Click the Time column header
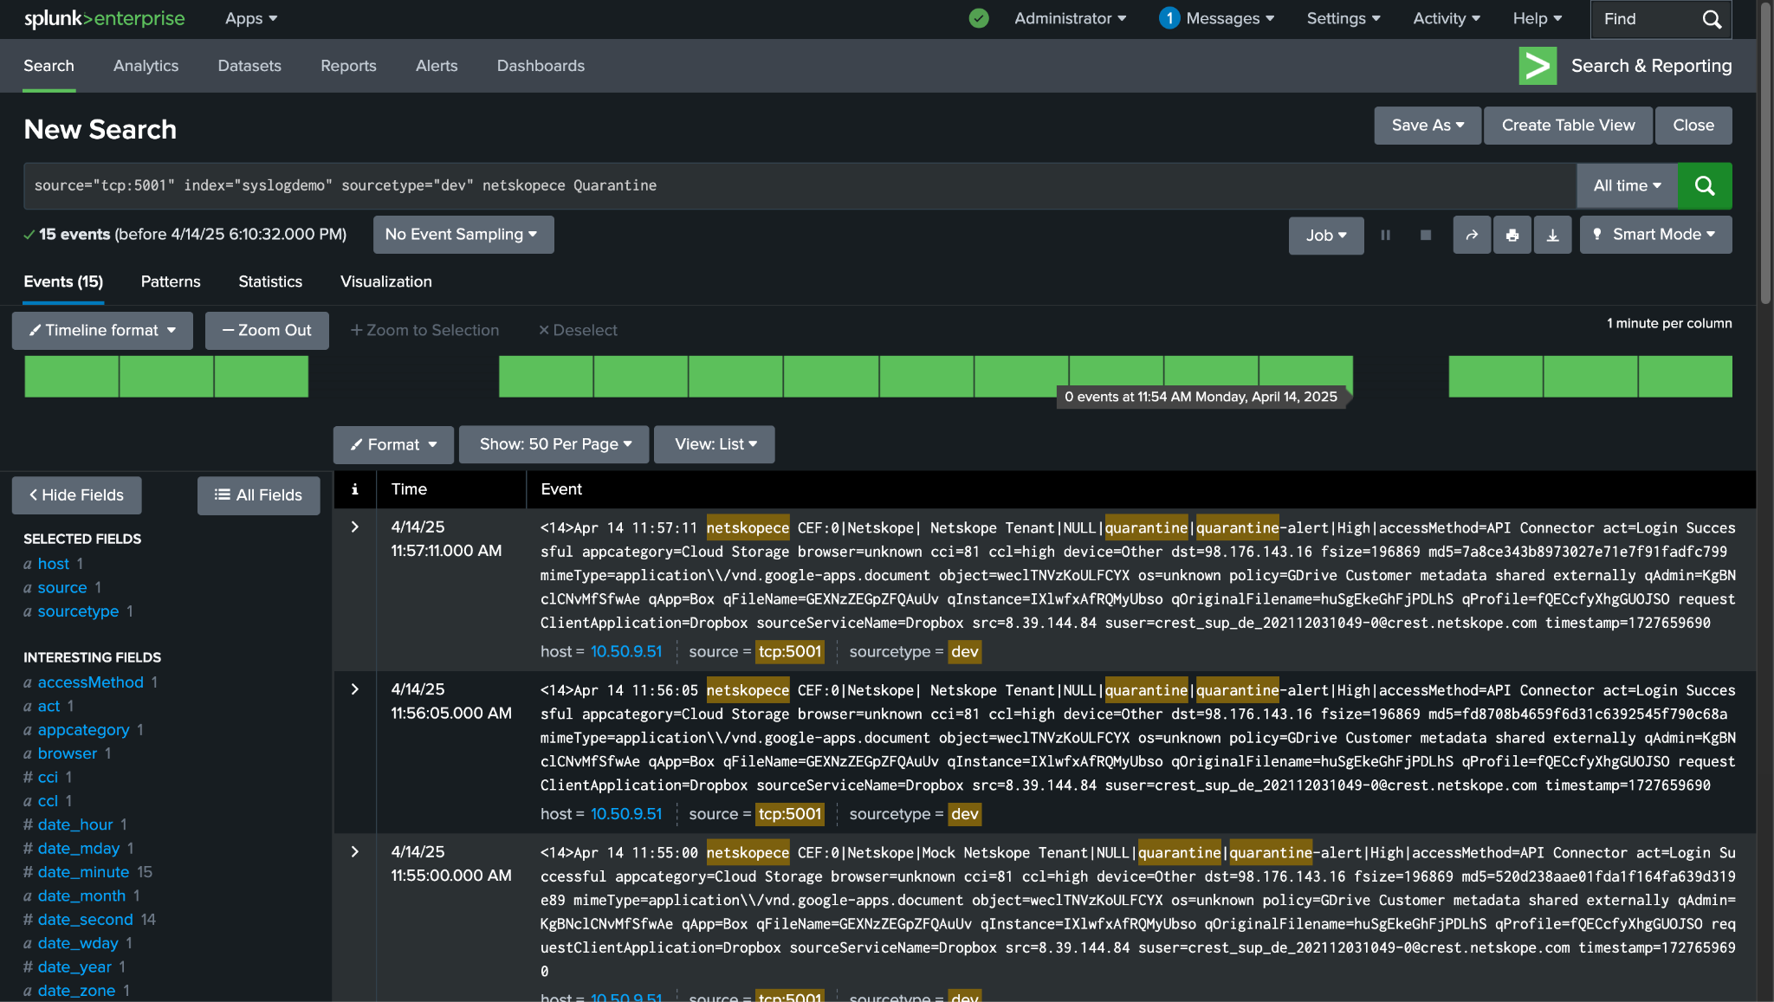 coord(409,489)
